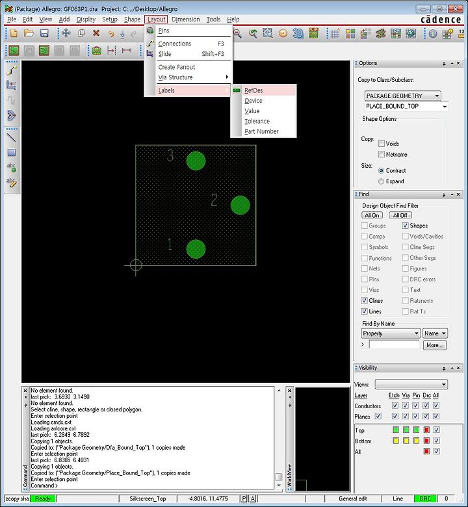This screenshot has height=507, width=468.
Task: Open the PACKAGE GEOMETRY class dropdown
Action: [x=402, y=96]
